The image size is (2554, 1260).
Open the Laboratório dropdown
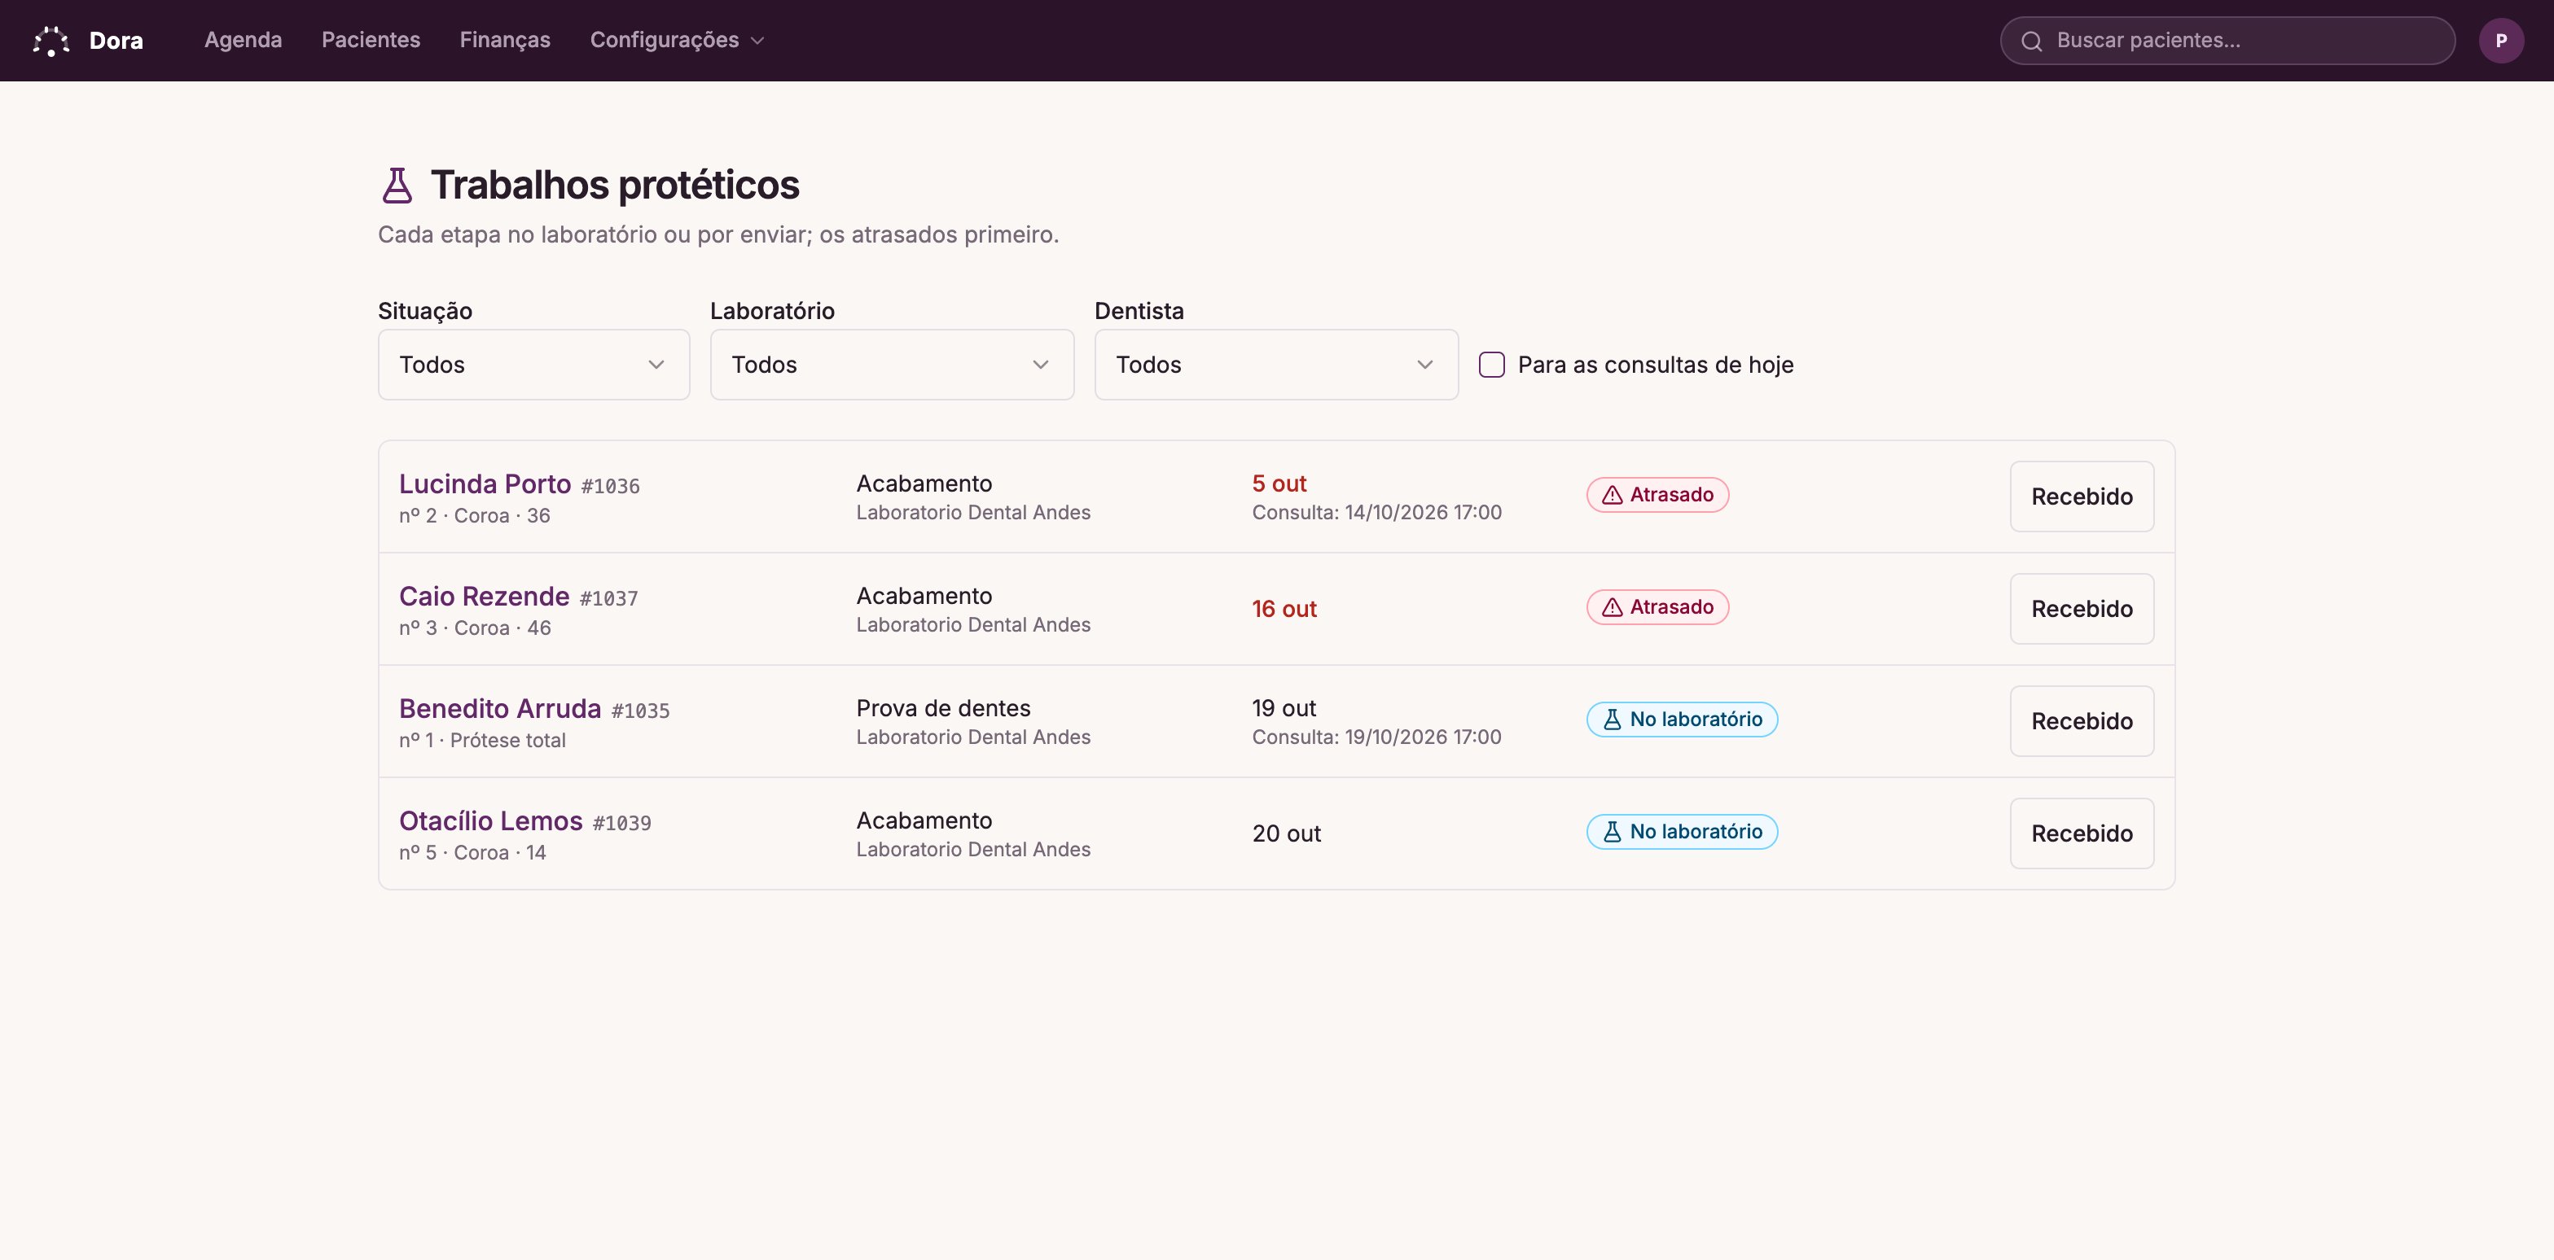[891, 365]
